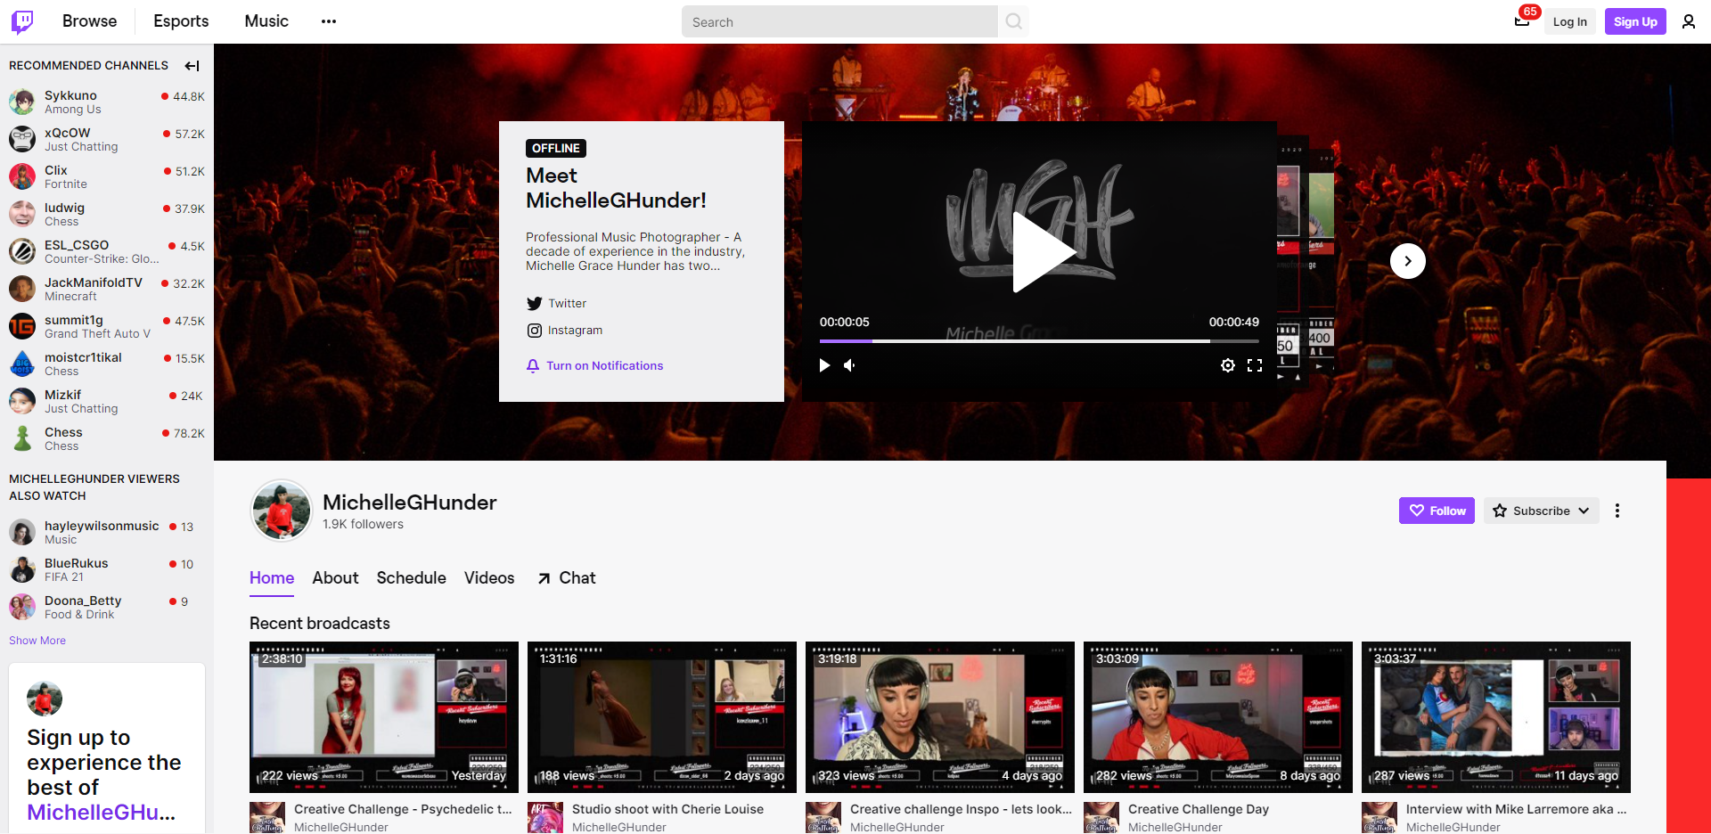Viewport: 1711px width, 834px height.
Task: Click the search magnifier button
Action: (1013, 21)
